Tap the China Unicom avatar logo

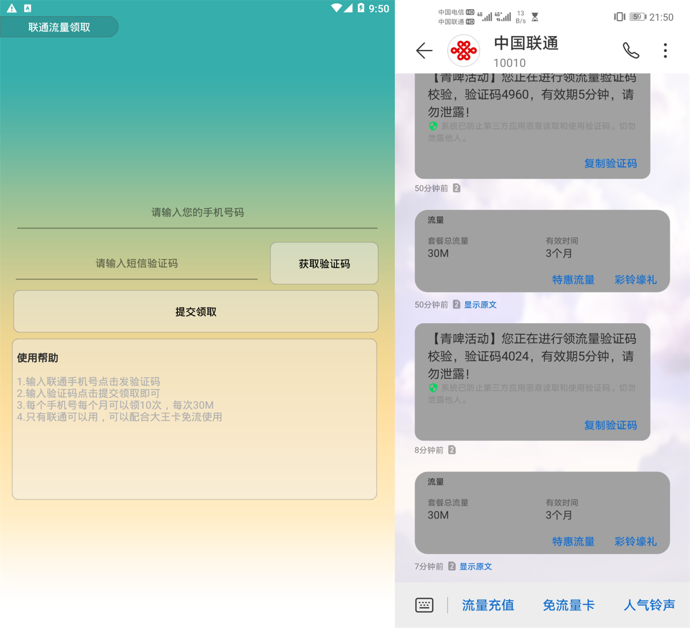[463, 50]
